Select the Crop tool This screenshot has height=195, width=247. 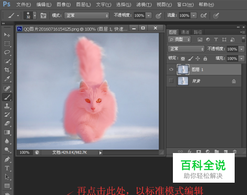click(7, 70)
